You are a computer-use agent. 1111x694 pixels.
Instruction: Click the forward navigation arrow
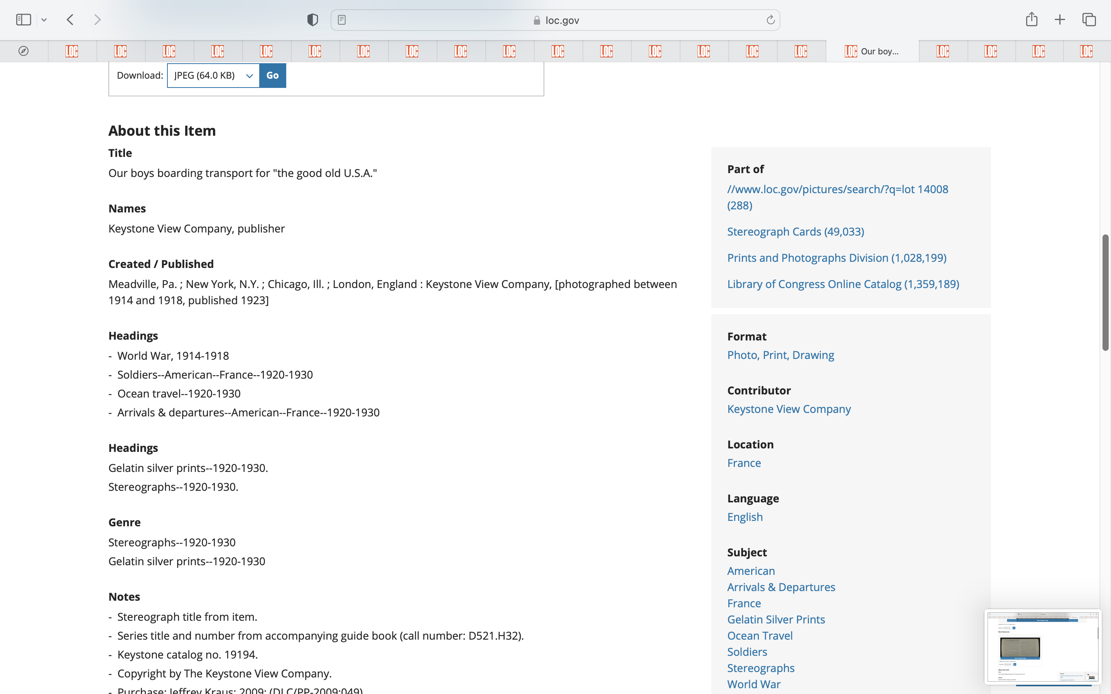97,20
